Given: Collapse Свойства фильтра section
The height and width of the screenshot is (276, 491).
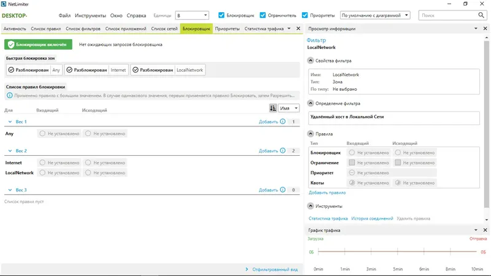Looking at the screenshot, I should click(311, 60).
